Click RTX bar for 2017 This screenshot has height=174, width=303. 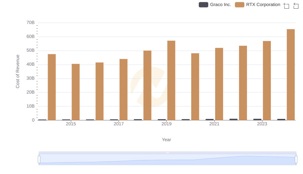[123, 89]
